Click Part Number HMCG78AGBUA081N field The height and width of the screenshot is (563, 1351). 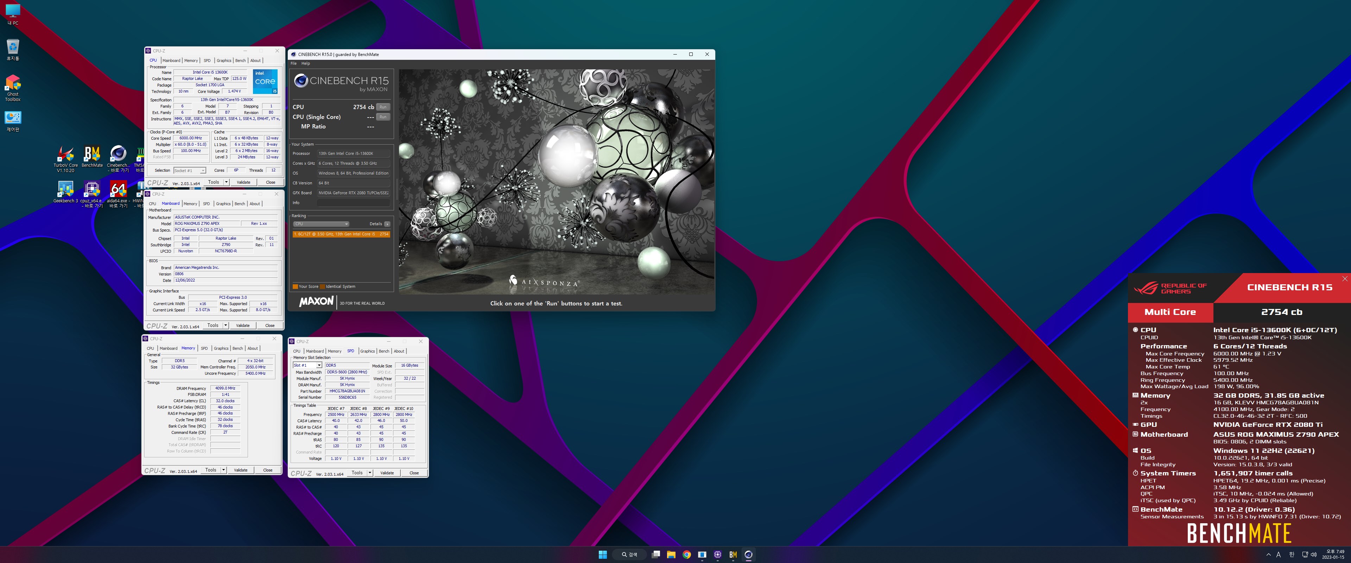(x=347, y=391)
